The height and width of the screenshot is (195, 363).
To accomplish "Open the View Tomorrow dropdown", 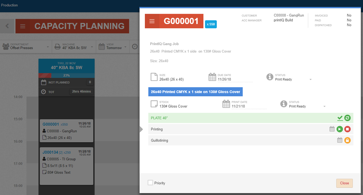I will coord(113,47).
